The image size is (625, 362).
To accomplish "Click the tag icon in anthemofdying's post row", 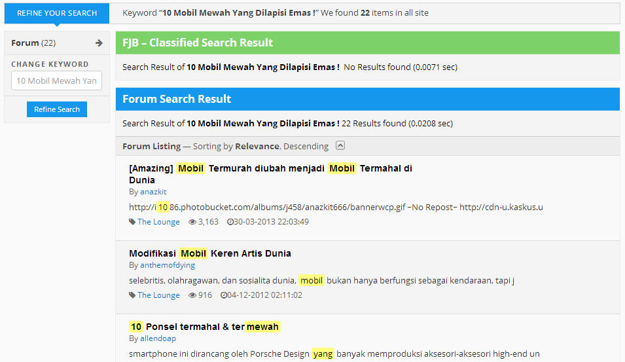I will coord(132,295).
